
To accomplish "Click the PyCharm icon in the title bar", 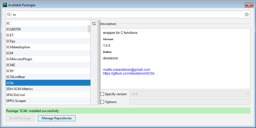I will click(5, 5).
